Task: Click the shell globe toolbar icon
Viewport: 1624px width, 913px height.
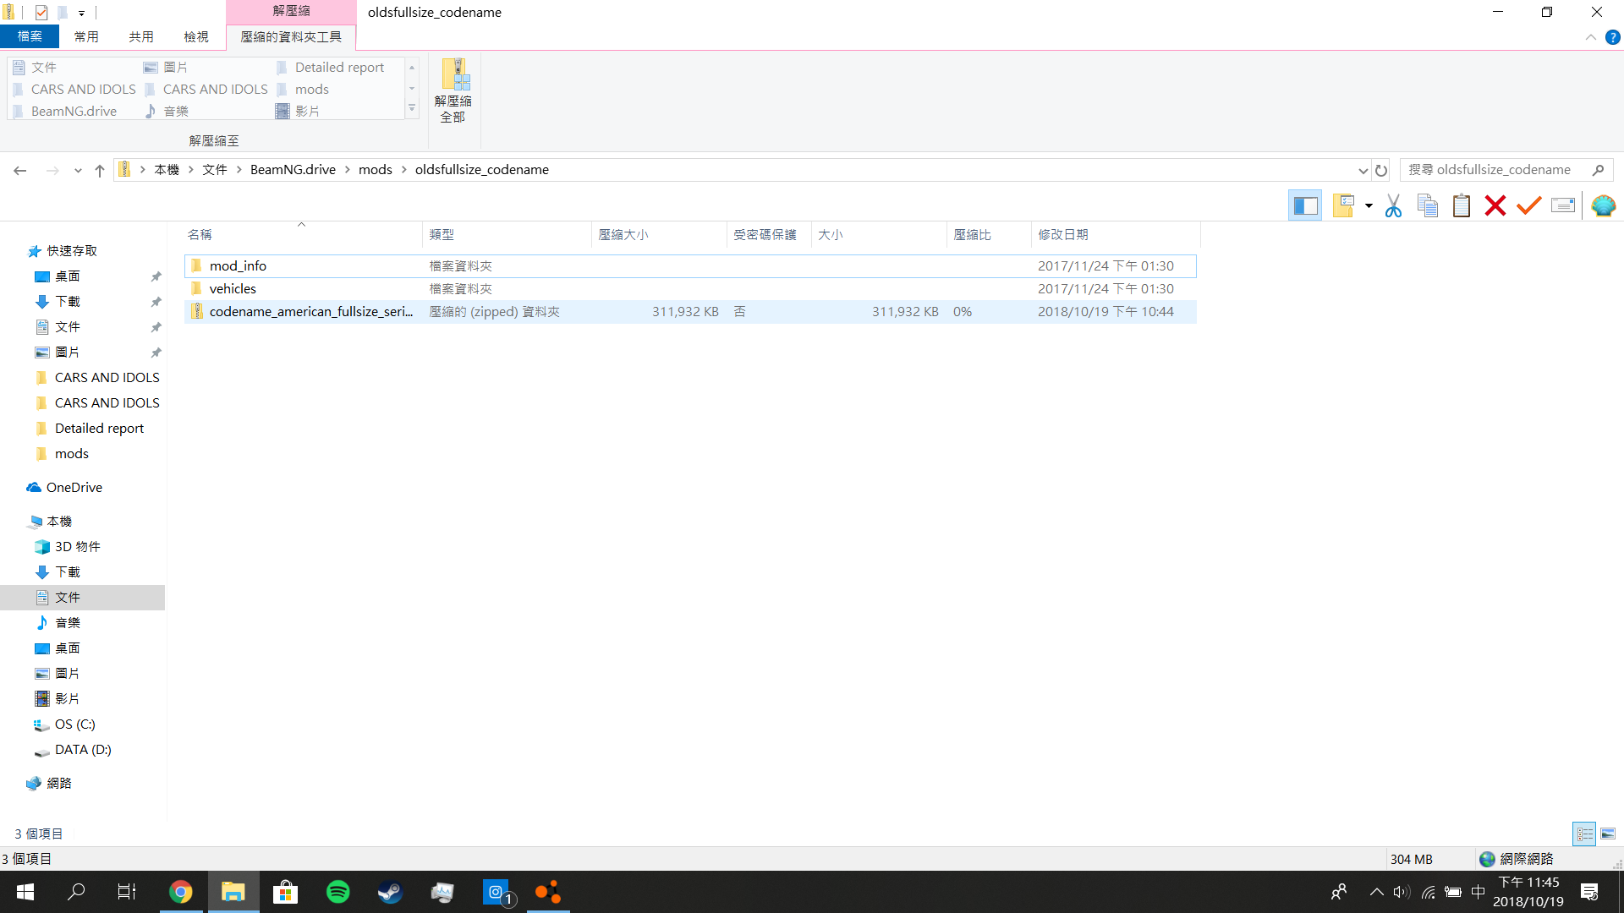Action: tap(1603, 205)
